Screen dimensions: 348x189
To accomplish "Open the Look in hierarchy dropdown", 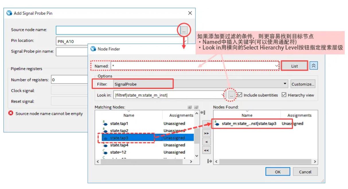I will point(223,95).
